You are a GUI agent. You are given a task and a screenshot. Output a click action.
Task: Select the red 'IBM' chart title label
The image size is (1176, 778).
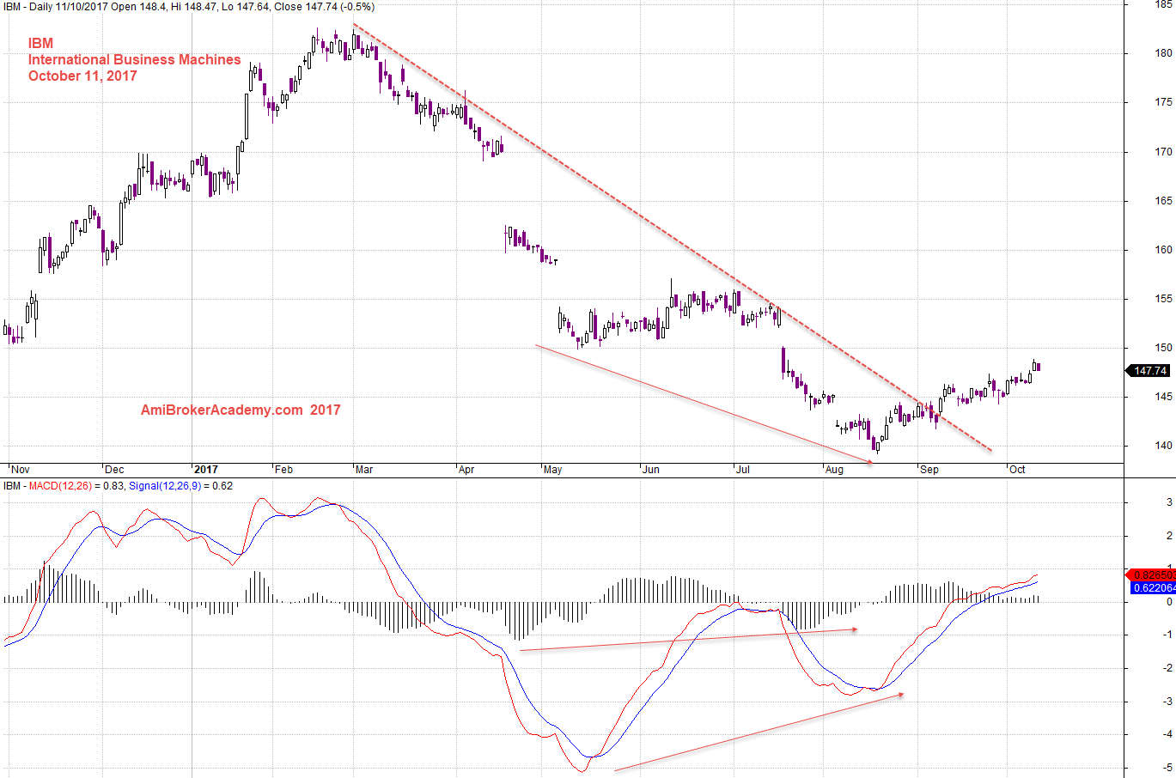pyautogui.click(x=40, y=43)
